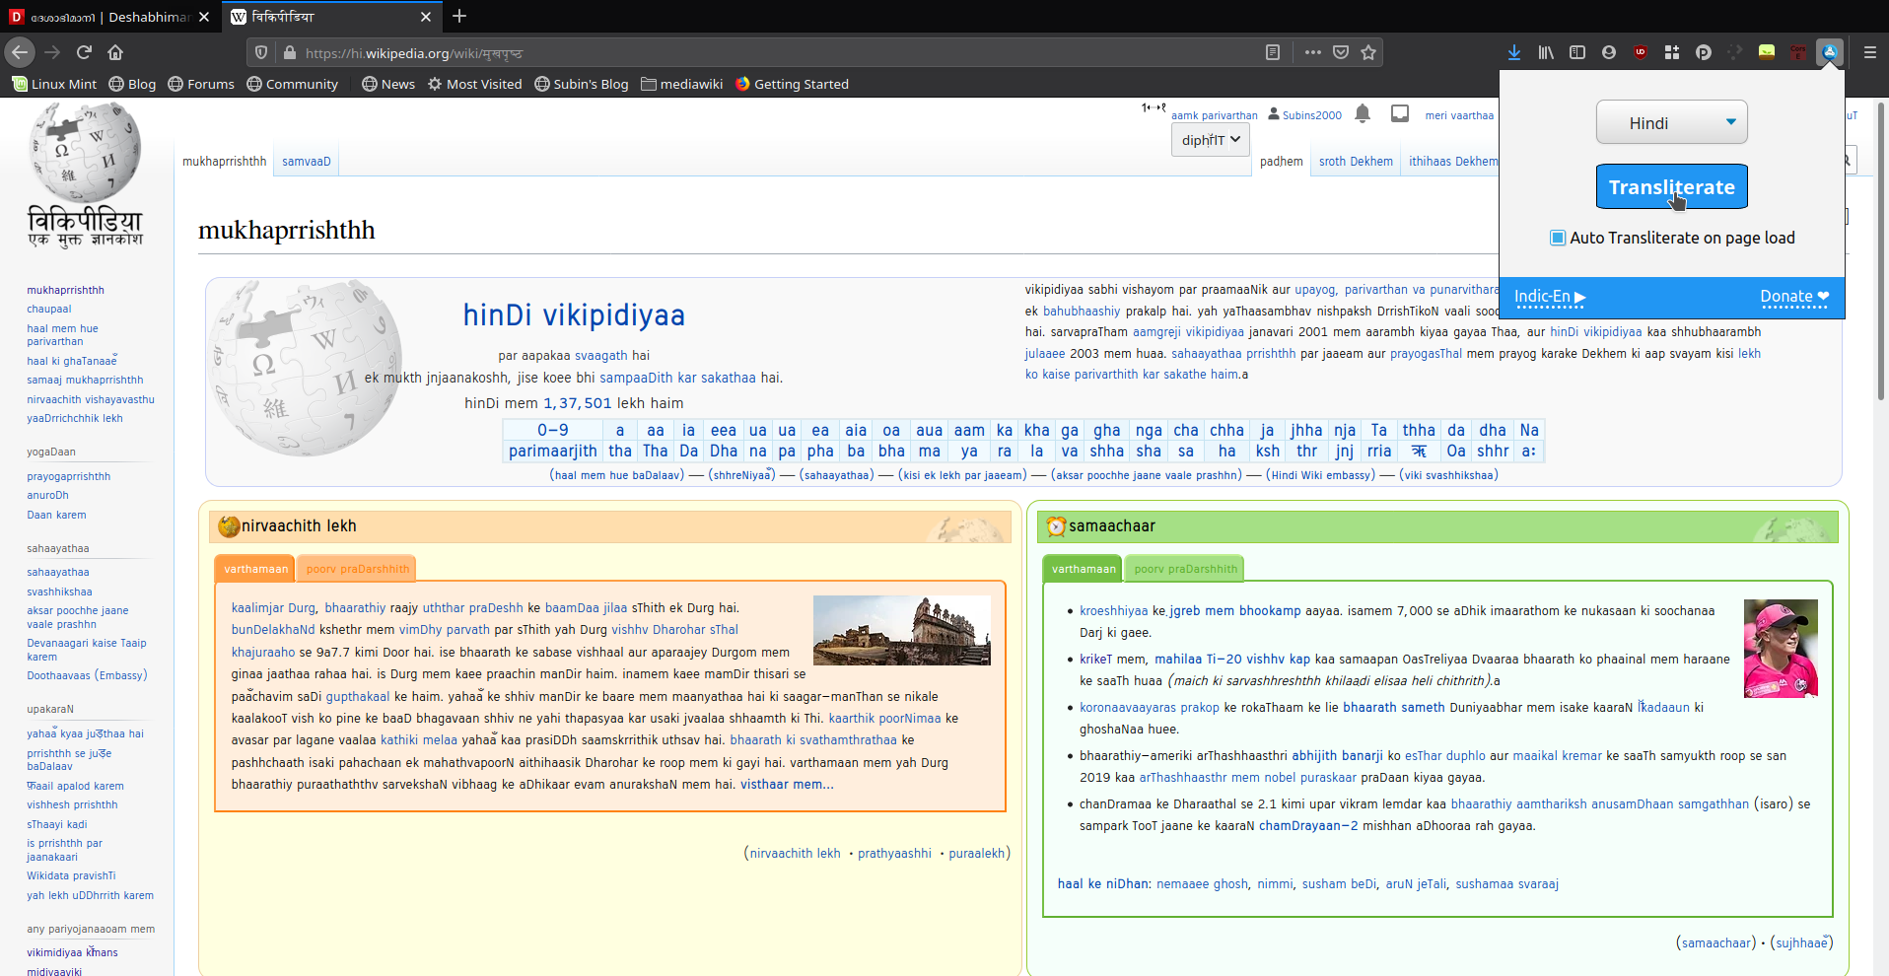Open Firefox account icon
The image size is (1889, 976).
[x=1609, y=52]
